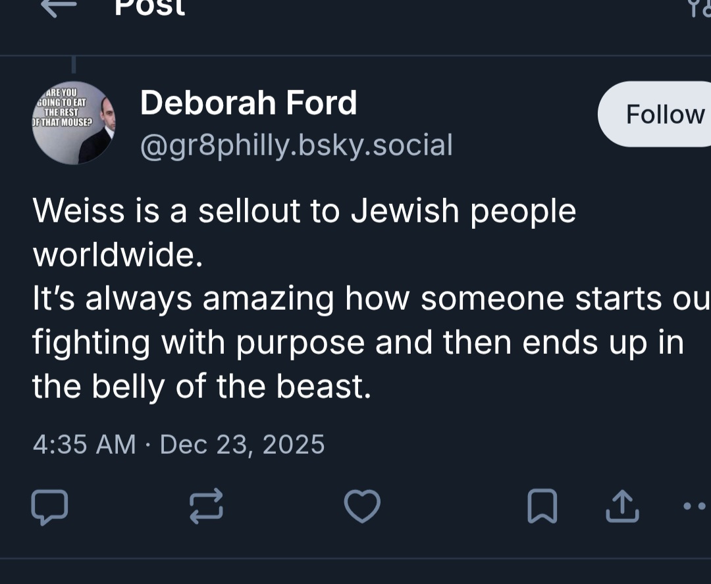Go back using the left arrow

point(58,7)
